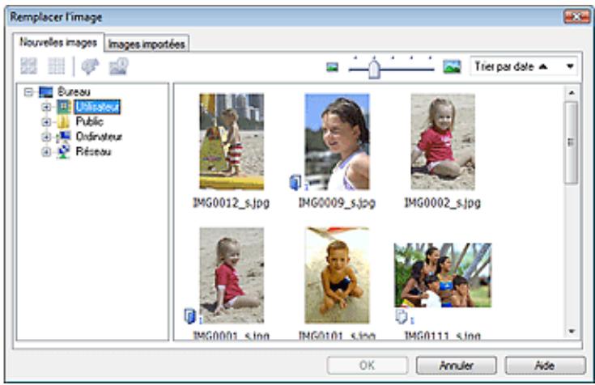Screen dimensions: 595x385
Task: Click the select all images toolbar icon
Action: click(29, 66)
